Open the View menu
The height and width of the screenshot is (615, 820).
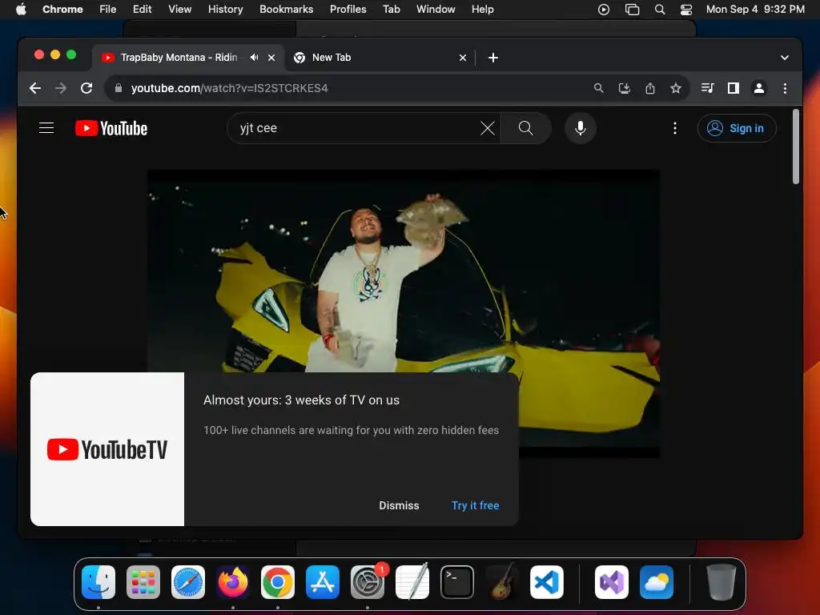[180, 10]
